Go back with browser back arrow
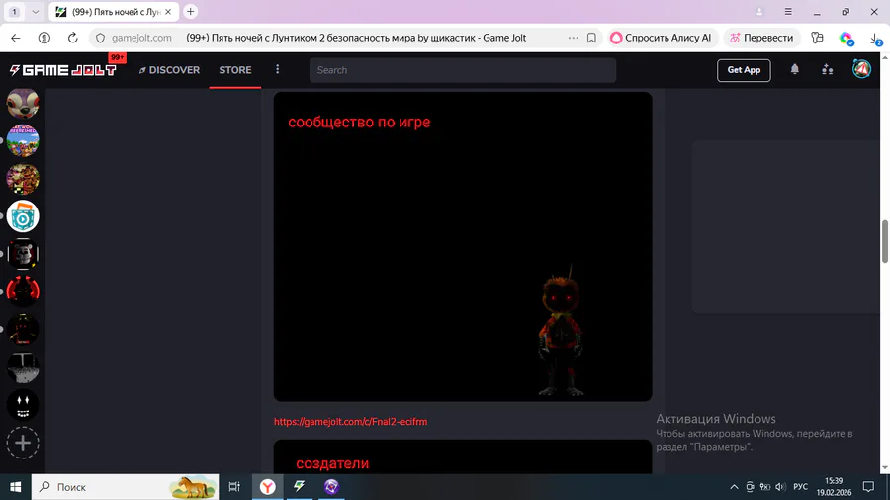The height and width of the screenshot is (500, 890). (x=15, y=38)
